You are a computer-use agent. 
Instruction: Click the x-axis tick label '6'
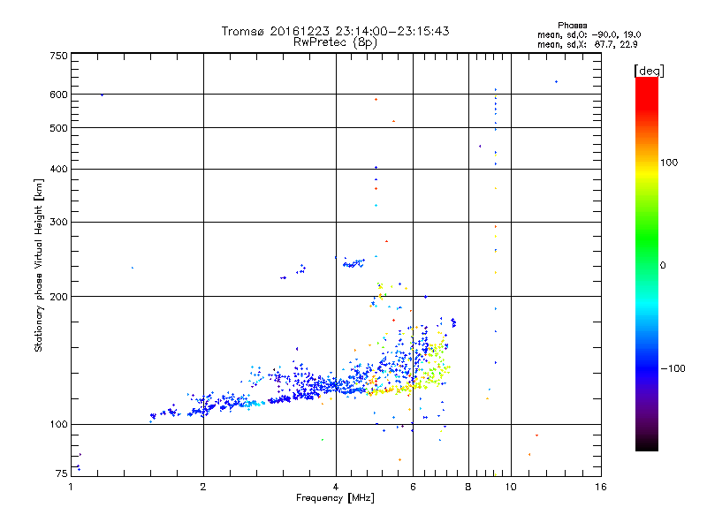[413, 487]
